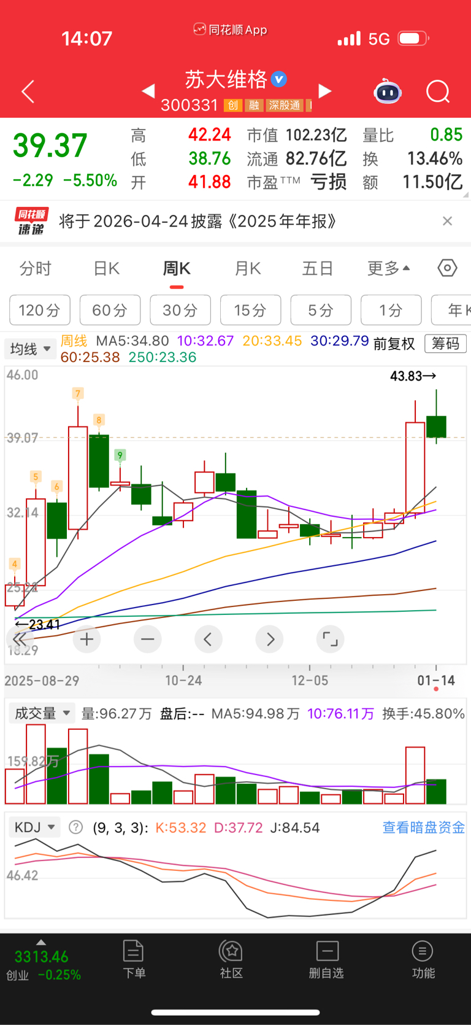Switch to next stock with right triangle
Screen dimensions: 471x1025
coord(325,91)
